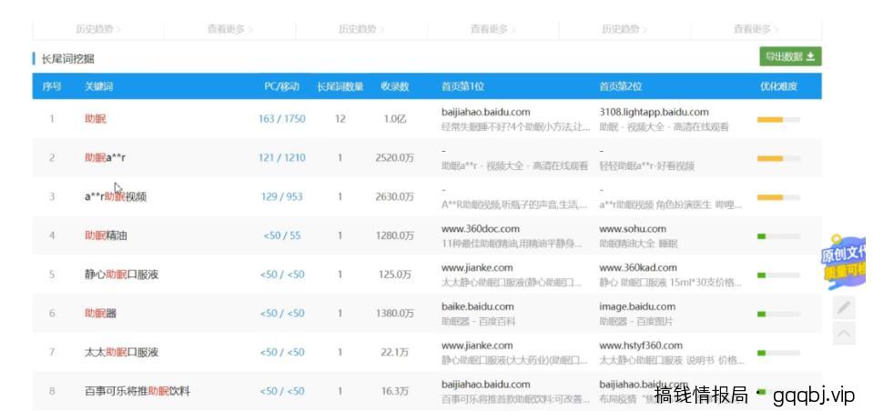Open the pencil edit floating icon
The width and height of the screenshot is (873, 411).
(844, 307)
